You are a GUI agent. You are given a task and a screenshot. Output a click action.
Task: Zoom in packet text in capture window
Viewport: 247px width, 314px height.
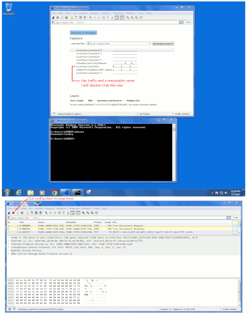(83, 213)
